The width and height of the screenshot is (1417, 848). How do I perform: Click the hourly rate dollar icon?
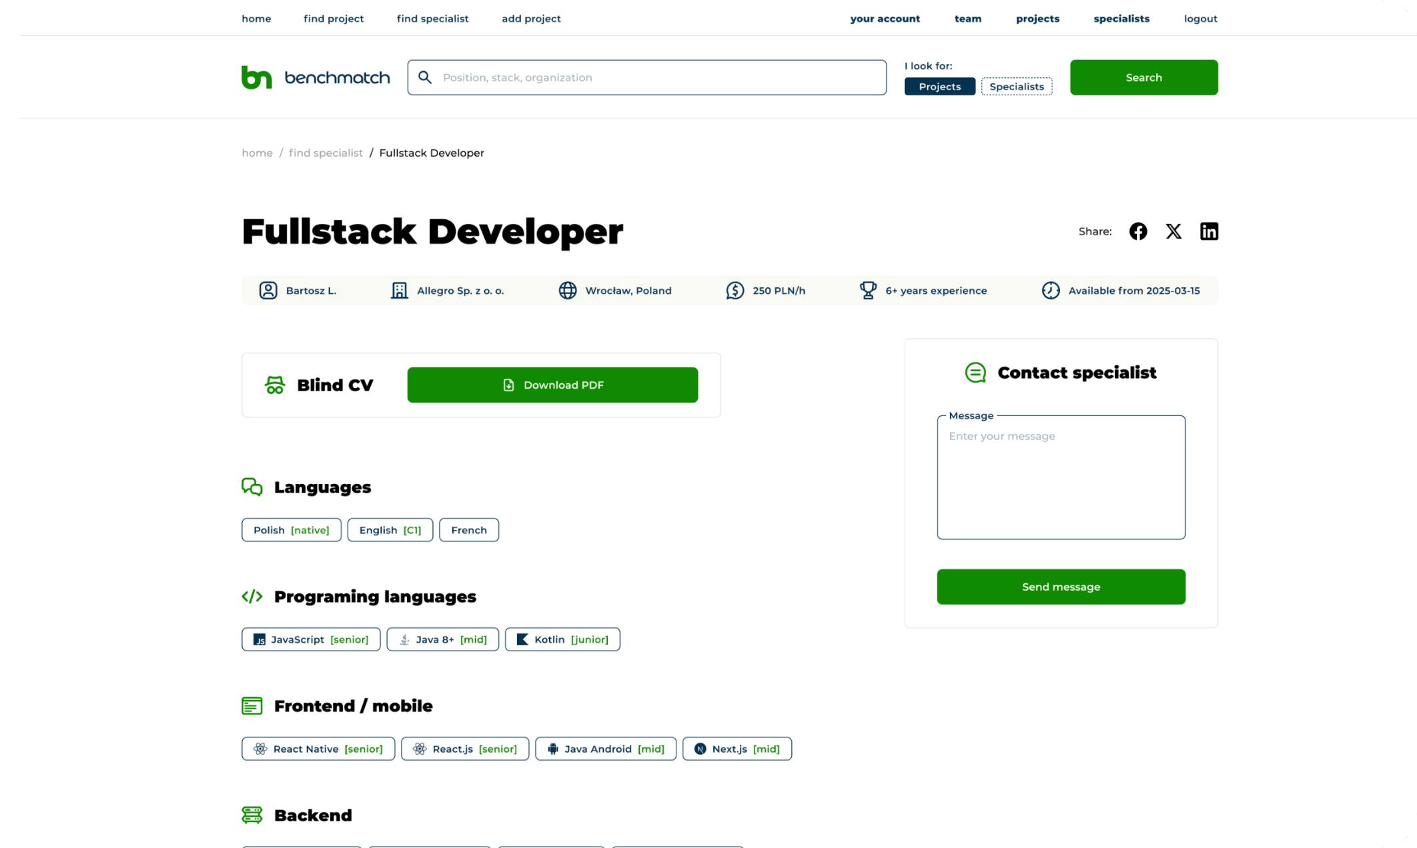coord(735,291)
